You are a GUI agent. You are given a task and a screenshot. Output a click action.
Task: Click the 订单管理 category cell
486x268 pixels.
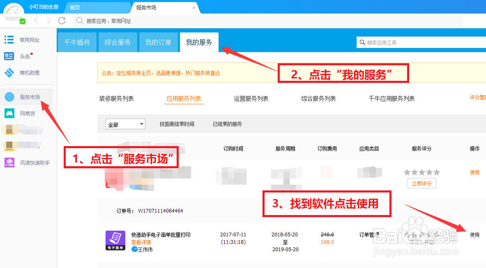pyautogui.click(x=369, y=235)
